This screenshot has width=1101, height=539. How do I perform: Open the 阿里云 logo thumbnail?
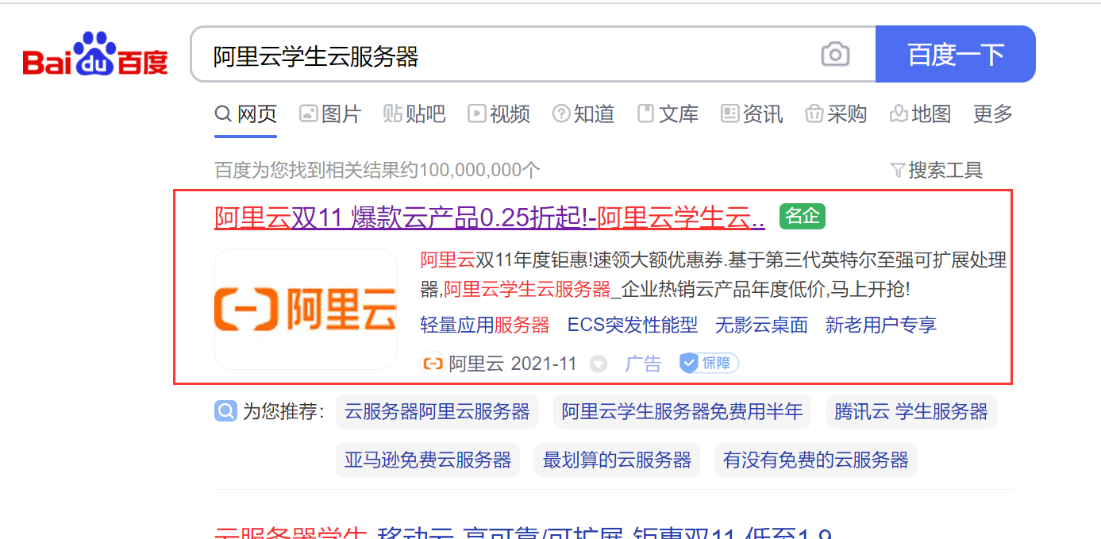click(x=306, y=309)
